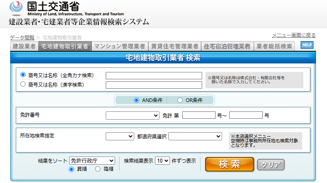Follow the データ閲覧 breadcrumb link
This screenshot has height=183, width=327.
[22, 38]
